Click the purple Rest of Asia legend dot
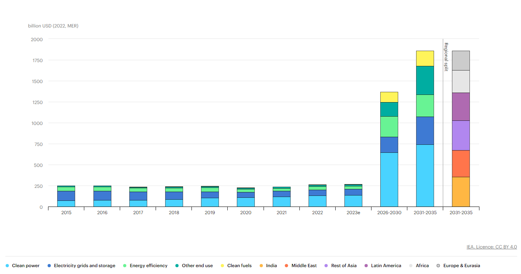Screen dimensions: 521x274 pyautogui.click(x=326, y=266)
